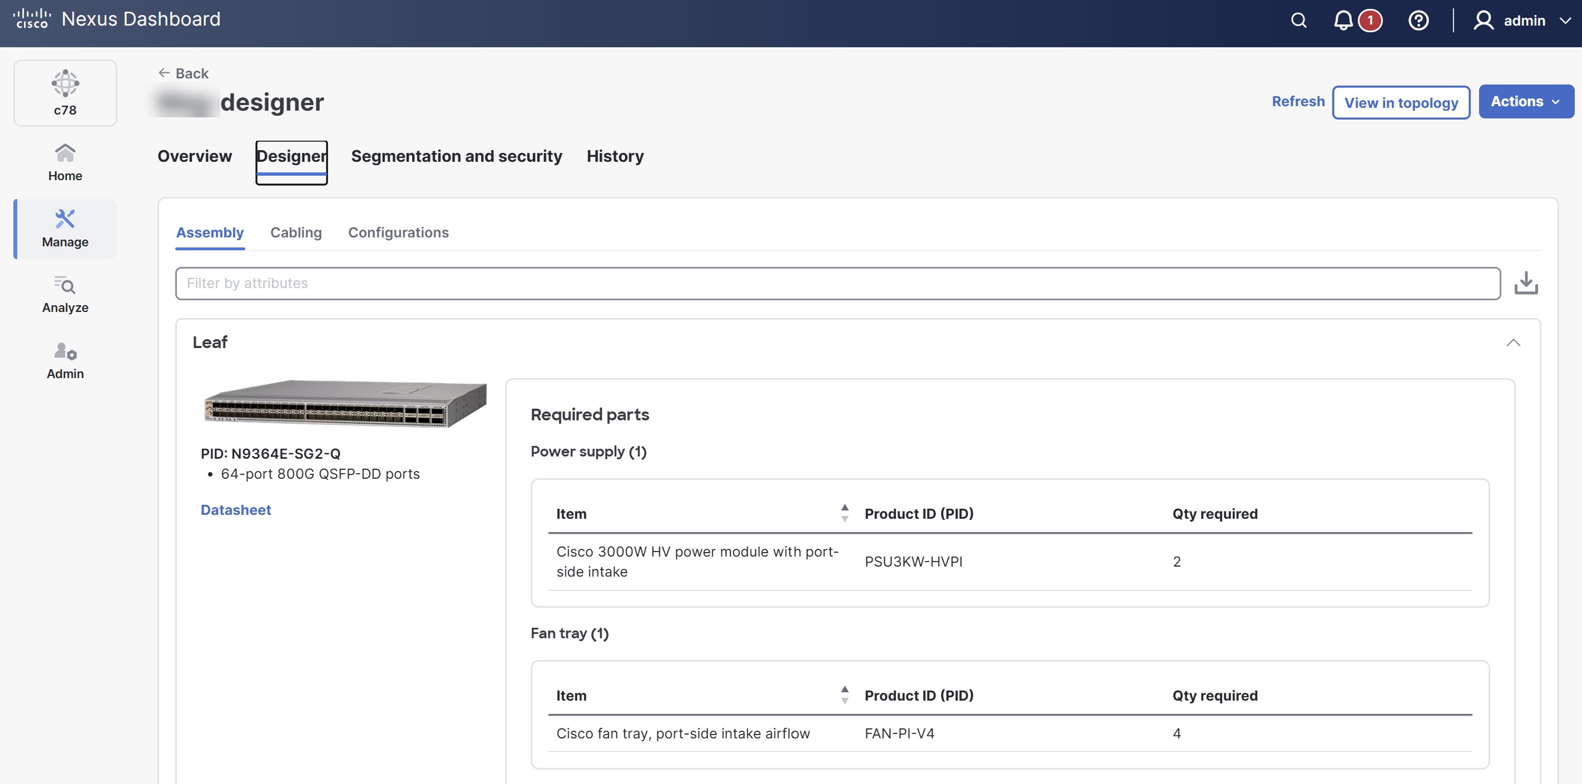This screenshot has height=784, width=1582.
Task: Sort Fan tray table by Item
Action: (844, 695)
